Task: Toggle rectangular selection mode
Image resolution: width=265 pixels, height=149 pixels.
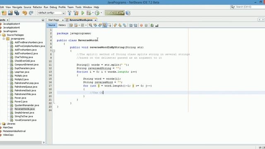Action: pyautogui.click(x=109, y=25)
